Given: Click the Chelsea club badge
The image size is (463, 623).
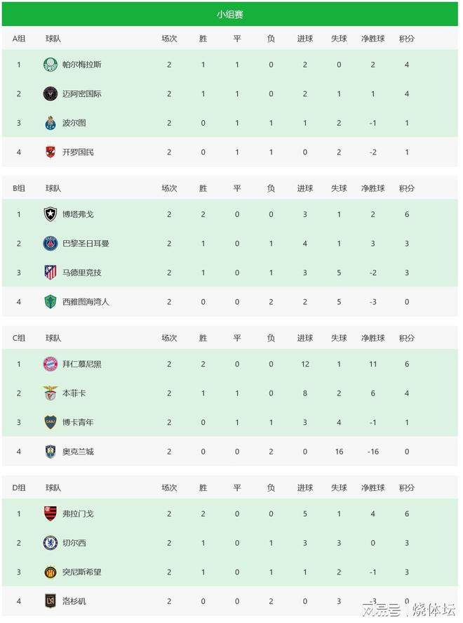Looking at the screenshot, I should (x=51, y=543).
